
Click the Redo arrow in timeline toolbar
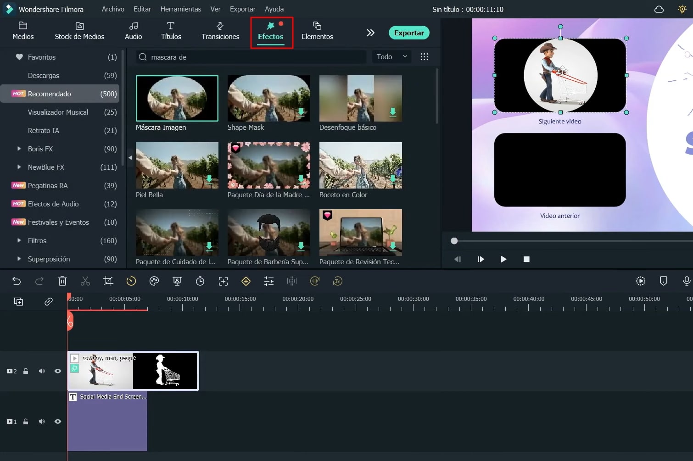pos(39,281)
